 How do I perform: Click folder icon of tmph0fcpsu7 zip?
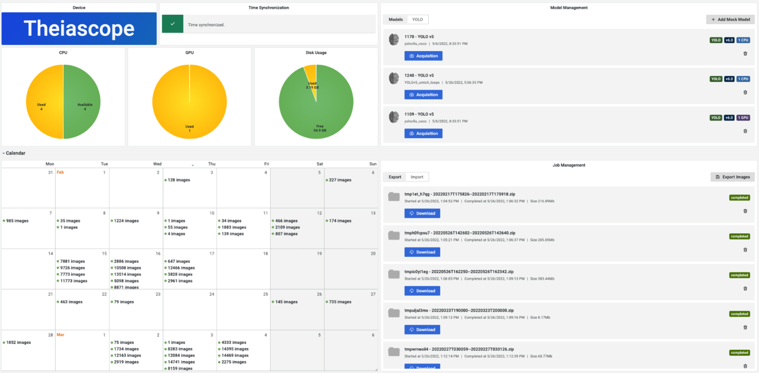[394, 235]
